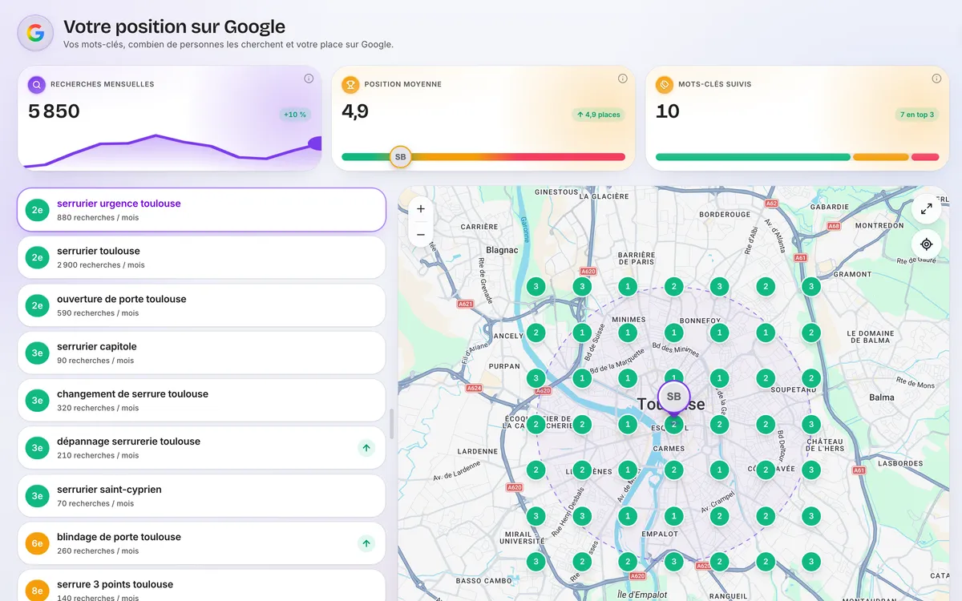Click the trophy icon of Position moyenne

coord(350,84)
